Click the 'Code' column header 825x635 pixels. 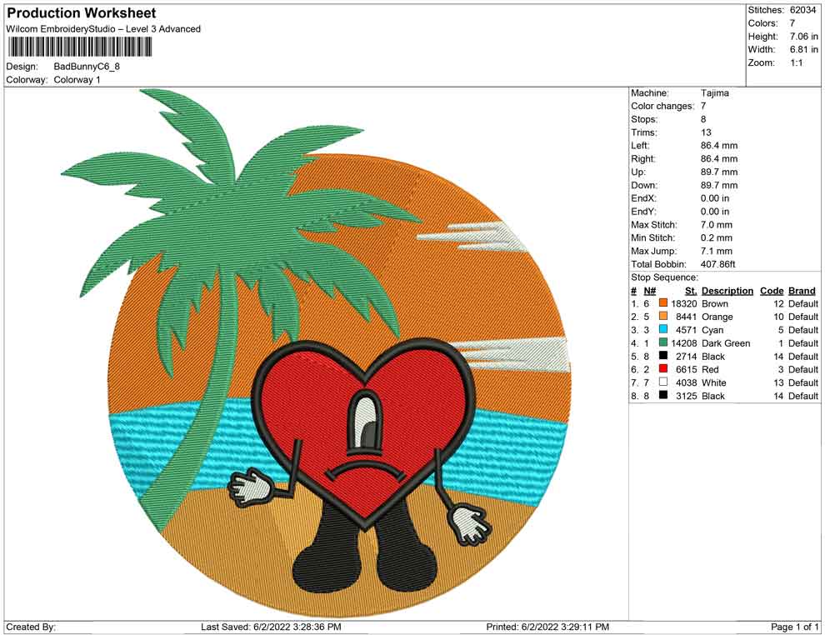point(772,291)
